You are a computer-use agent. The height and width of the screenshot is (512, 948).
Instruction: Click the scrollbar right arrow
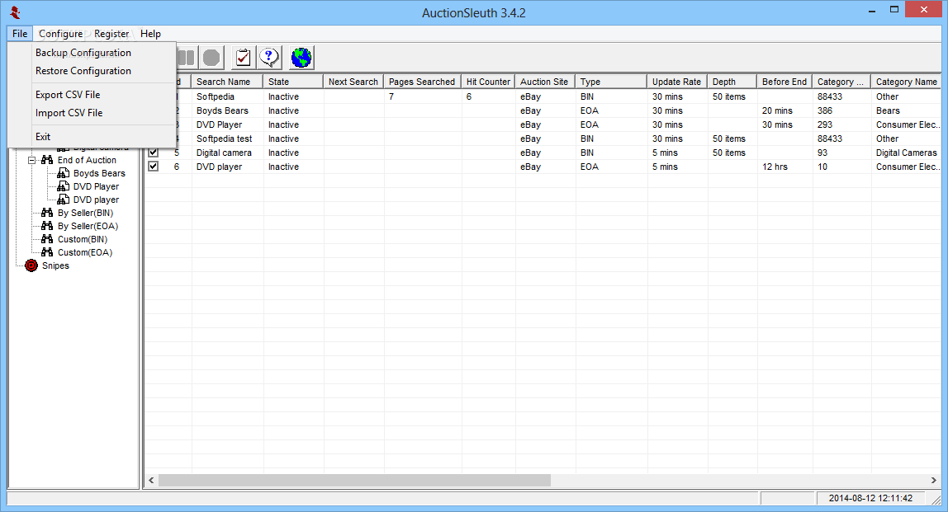point(934,480)
